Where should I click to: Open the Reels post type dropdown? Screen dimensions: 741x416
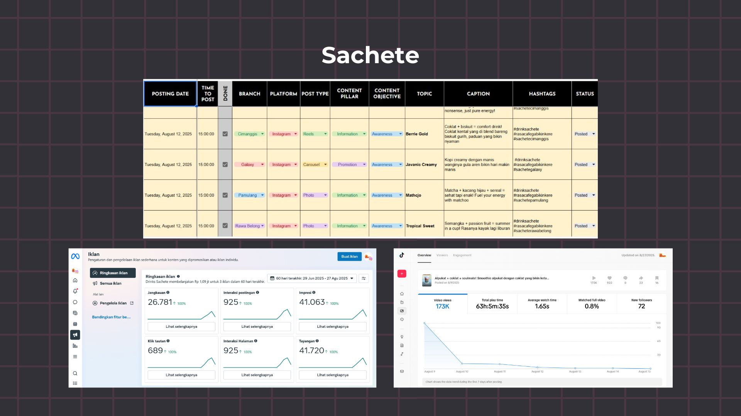point(315,134)
